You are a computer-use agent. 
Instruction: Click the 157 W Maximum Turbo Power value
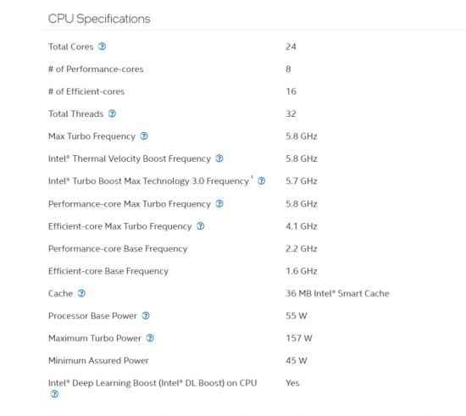[299, 338]
